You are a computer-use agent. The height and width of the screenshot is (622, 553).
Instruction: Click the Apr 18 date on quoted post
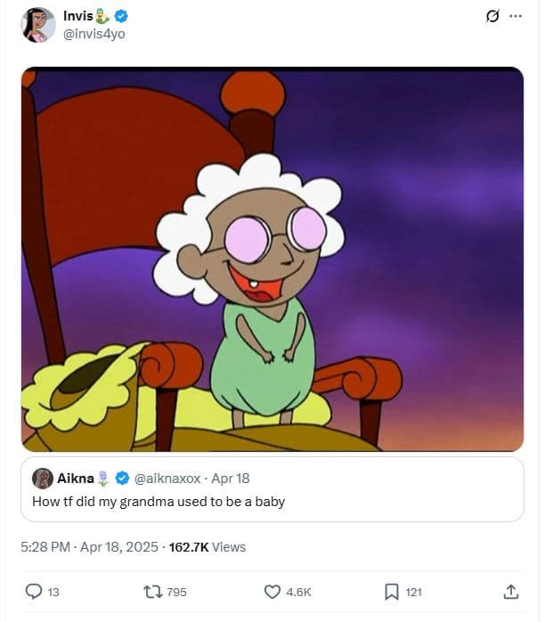(x=231, y=479)
